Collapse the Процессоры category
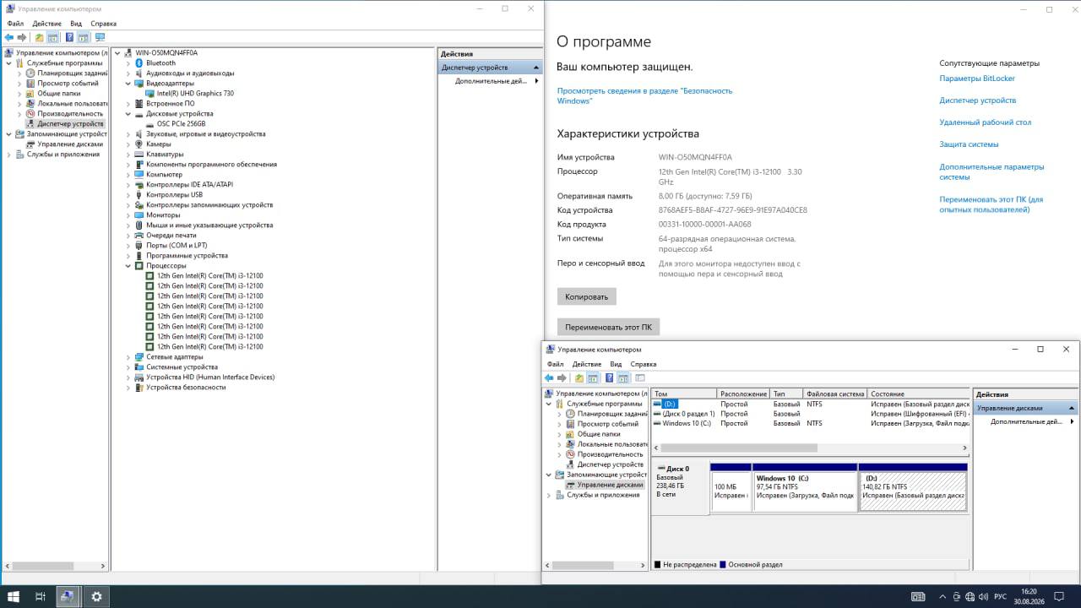Screen dimensions: 1081x608 tap(128, 266)
